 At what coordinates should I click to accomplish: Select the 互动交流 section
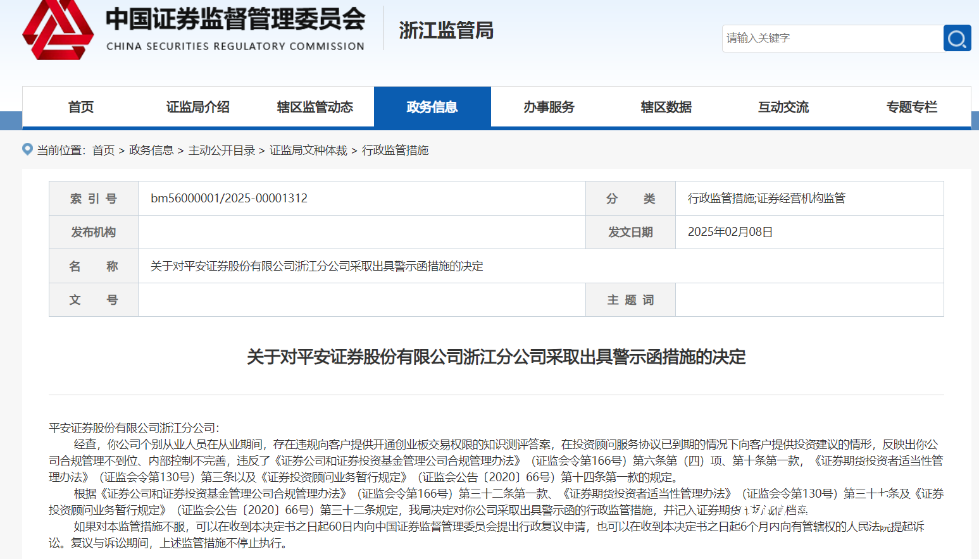coord(783,107)
